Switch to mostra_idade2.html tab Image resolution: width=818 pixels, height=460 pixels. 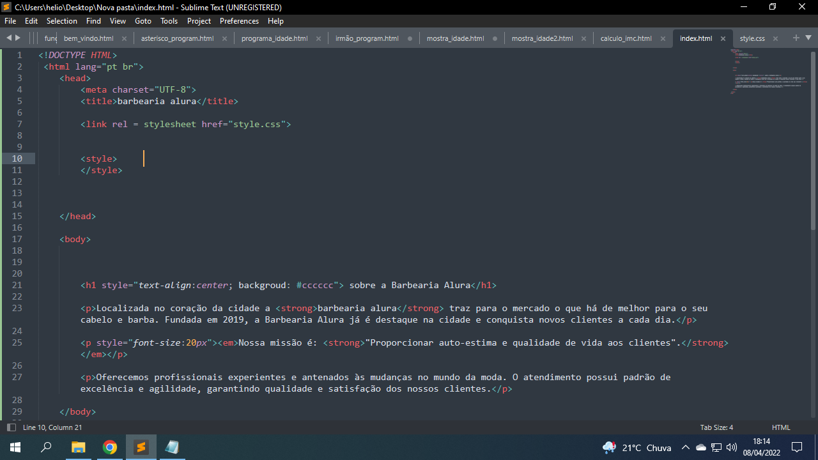pyautogui.click(x=542, y=38)
